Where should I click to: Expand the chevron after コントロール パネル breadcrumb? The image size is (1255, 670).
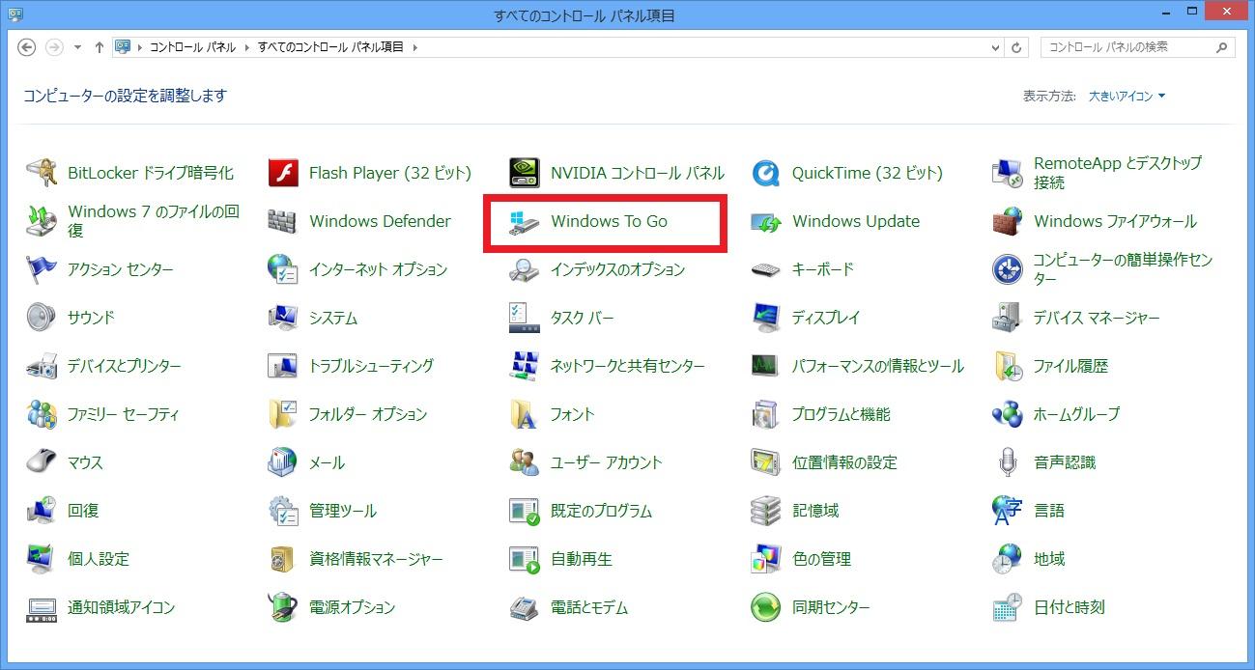246,47
